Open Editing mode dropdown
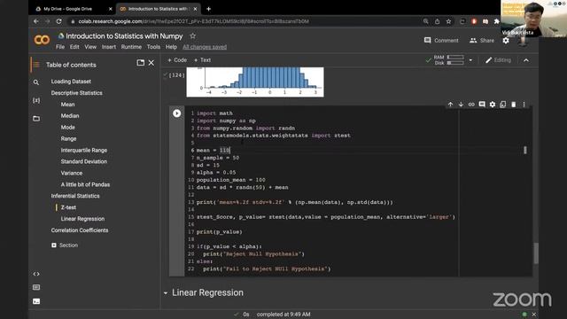The width and height of the screenshot is (567, 319). [x=498, y=60]
